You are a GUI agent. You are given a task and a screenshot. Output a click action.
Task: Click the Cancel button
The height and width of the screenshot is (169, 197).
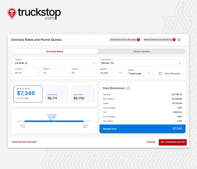(151, 142)
